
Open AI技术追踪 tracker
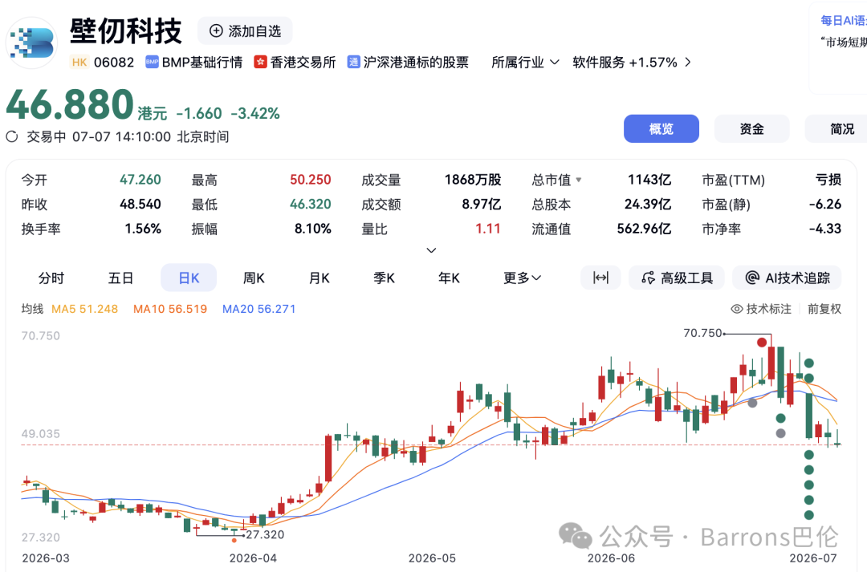787,278
